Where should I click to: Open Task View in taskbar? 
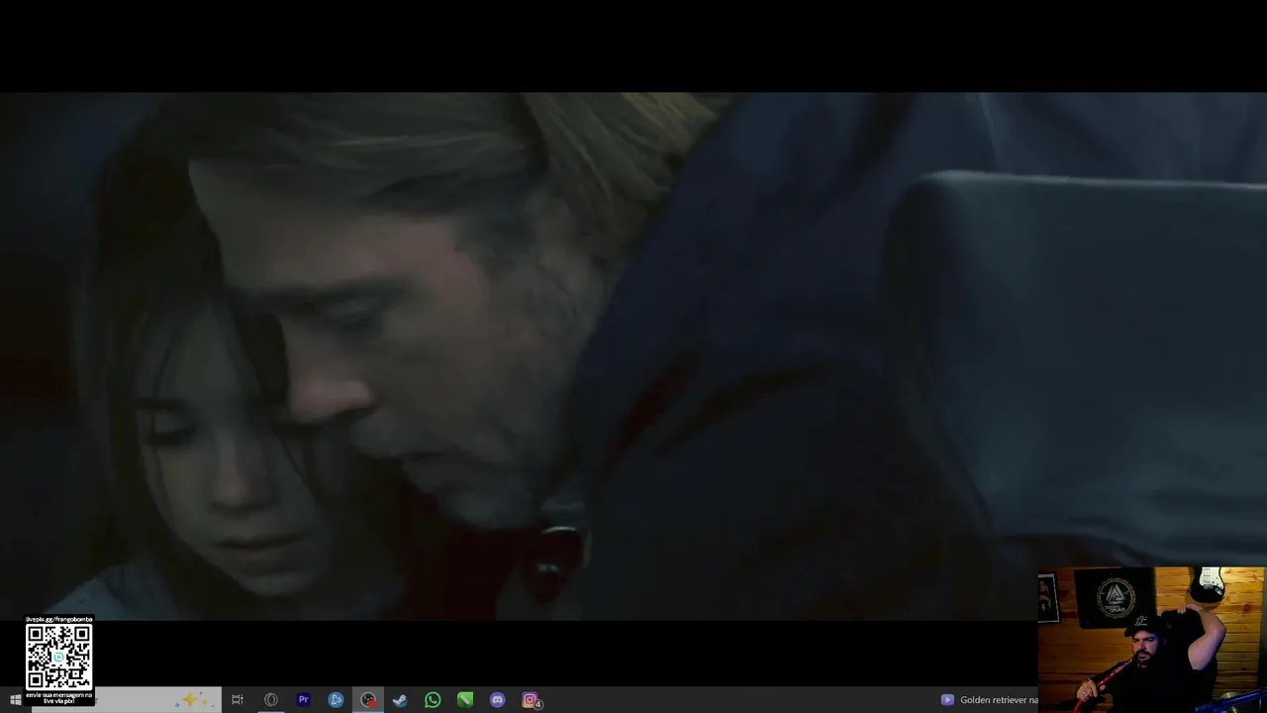click(238, 700)
